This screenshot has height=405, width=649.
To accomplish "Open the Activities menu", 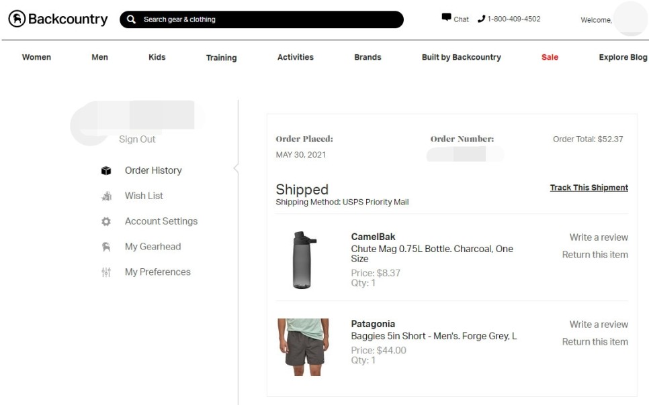I will [296, 57].
